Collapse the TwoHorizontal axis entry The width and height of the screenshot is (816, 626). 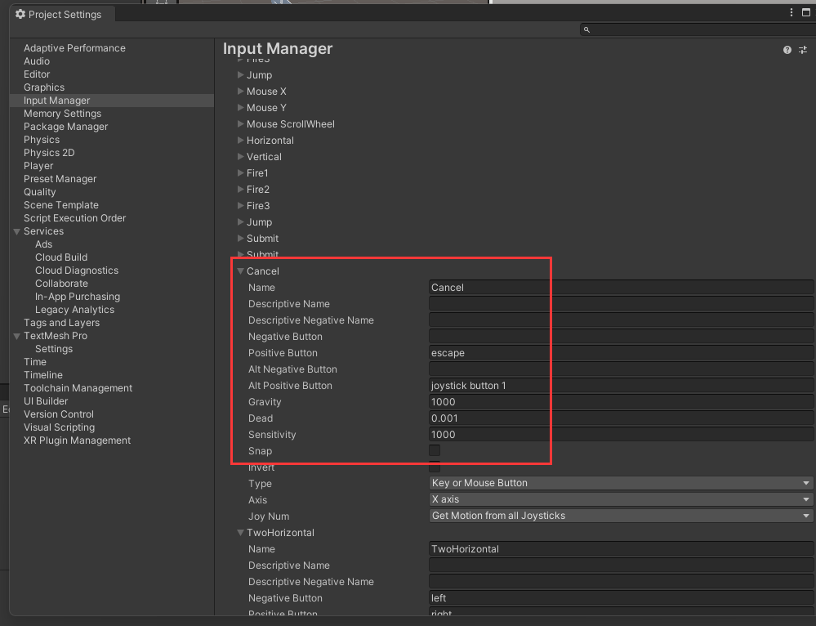coord(241,532)
